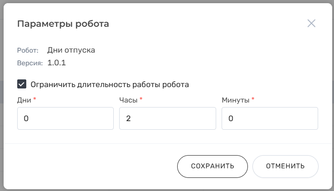Click the dimmed backdrop left of the dialog

(1, 91)
